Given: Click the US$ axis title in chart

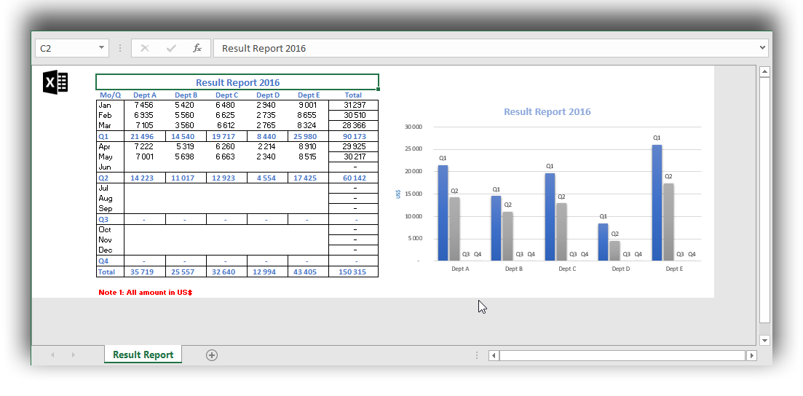Looking at the screenshot, I should coord(398,194).
